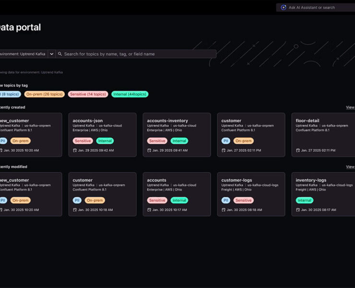
Task: Click On-prem tag on recently modified customer
Action: point(95,200)
